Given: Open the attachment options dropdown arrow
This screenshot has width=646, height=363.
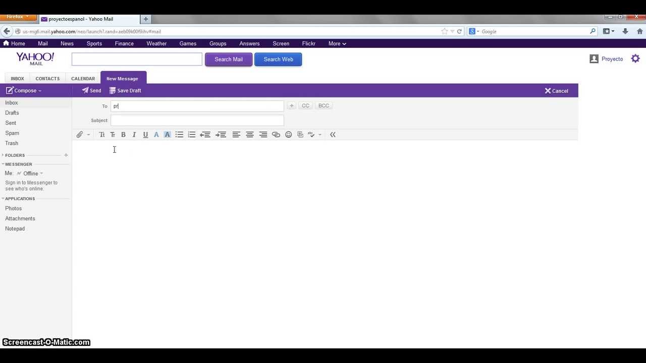Looking at the screenshot, I should [x=88, y=135].
